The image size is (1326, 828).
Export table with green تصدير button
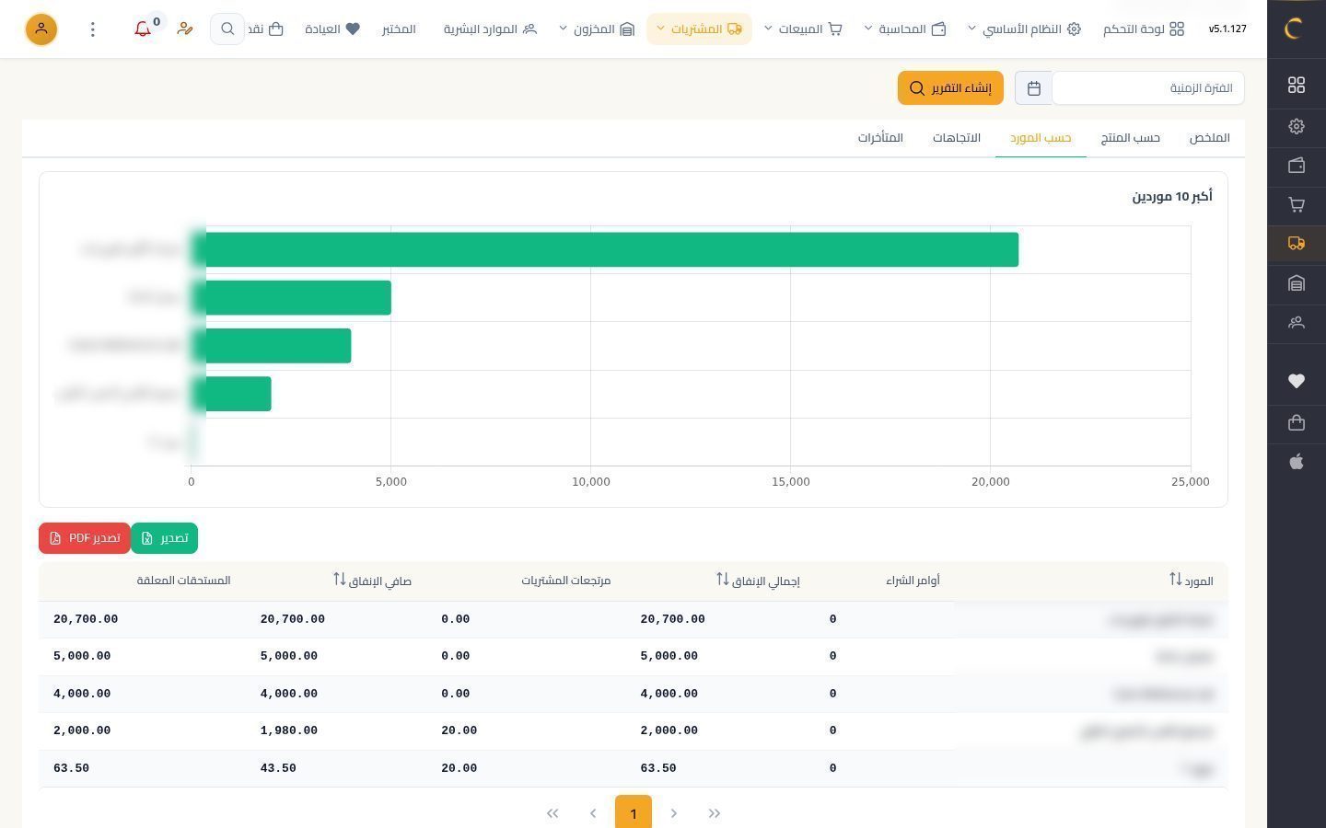(x=164, y=538)
